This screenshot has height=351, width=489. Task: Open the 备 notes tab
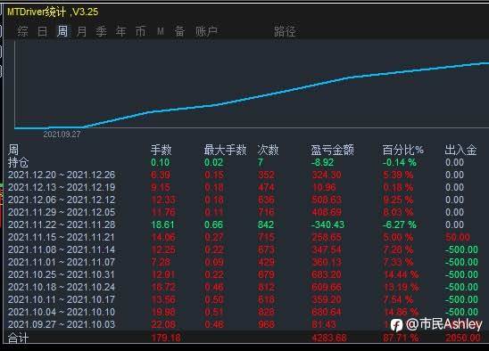pyautogui.click(x=179, y=31)
